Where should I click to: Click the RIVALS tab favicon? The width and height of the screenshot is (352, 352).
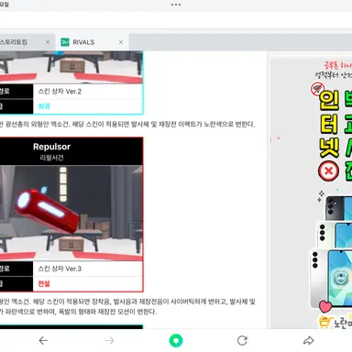point(65,42)
